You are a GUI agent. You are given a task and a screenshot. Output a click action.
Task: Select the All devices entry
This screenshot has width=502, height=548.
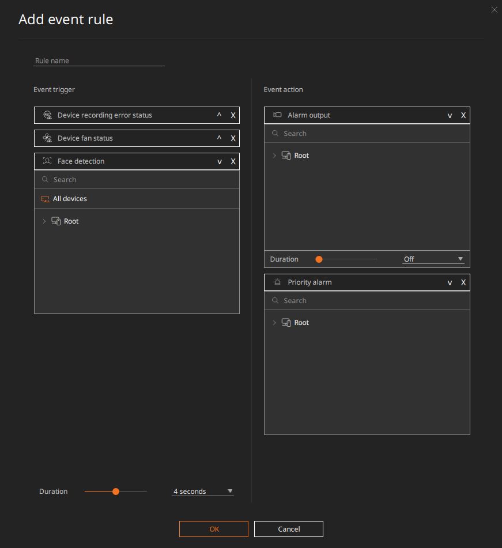70,198
